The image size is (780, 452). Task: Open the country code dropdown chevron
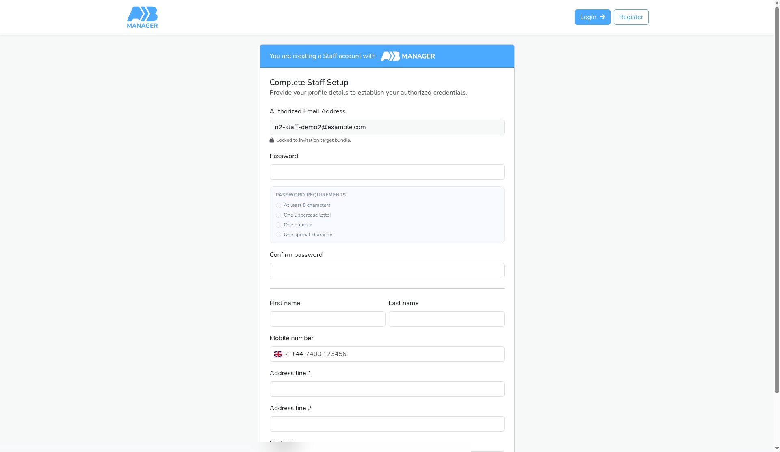tap(286, 354)
